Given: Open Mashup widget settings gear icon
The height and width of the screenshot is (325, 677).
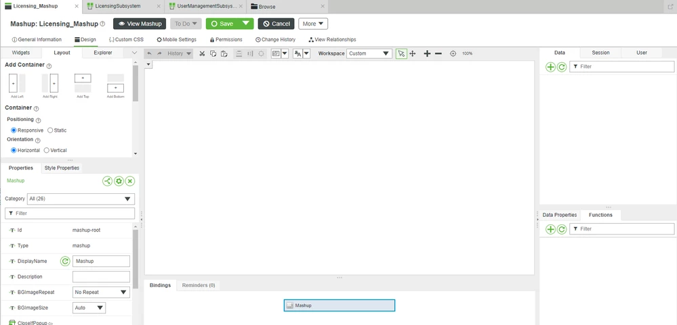Looking at the screenshot, I should [x=119, y=181].
